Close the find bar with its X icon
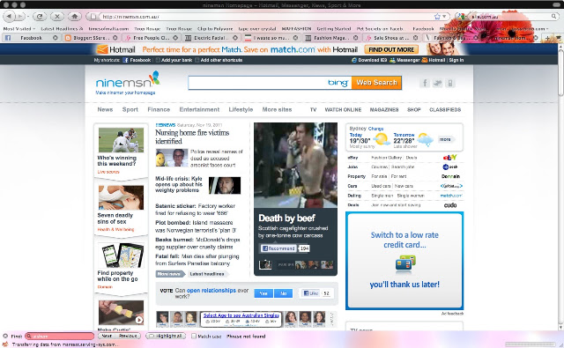 [5, 337]
